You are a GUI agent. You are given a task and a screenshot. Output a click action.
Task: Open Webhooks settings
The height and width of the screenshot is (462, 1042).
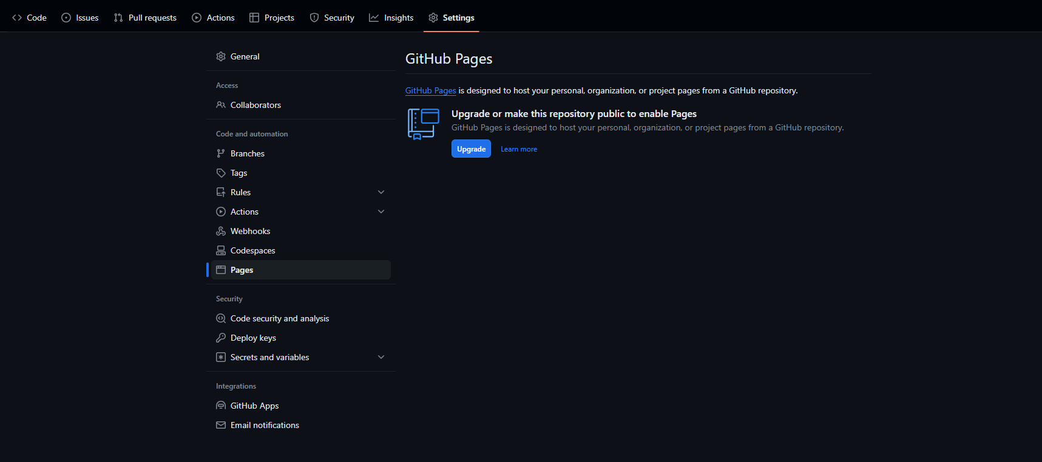[301, 231]
